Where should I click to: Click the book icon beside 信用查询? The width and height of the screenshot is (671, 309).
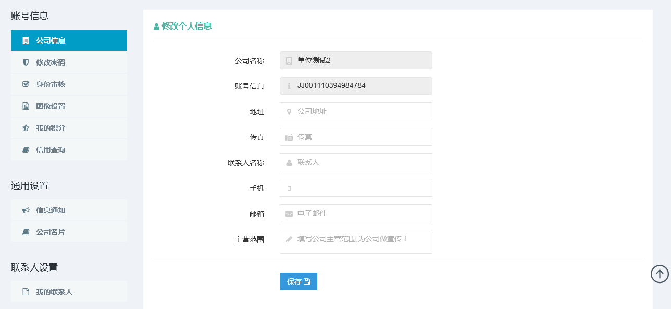pyautogui.click(x=26, y=150)
